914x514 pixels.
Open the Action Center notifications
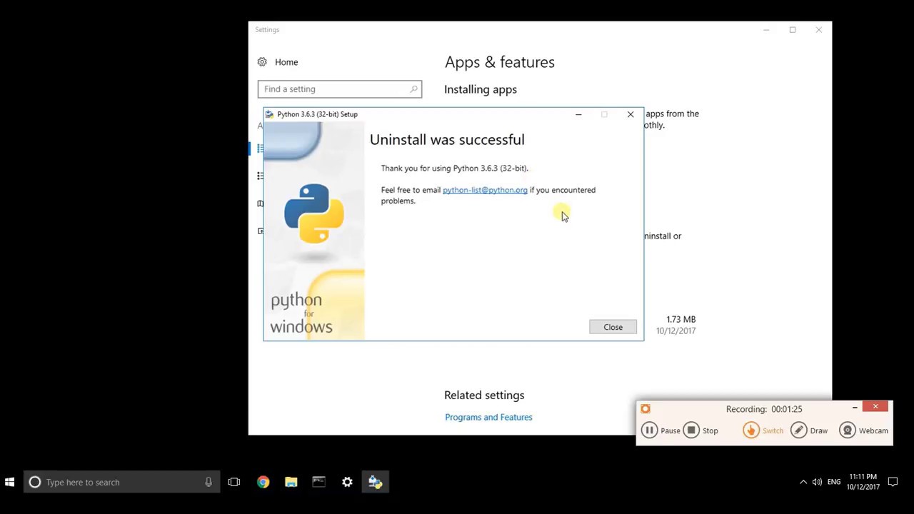pyautogui.click(x=893, y=483)
